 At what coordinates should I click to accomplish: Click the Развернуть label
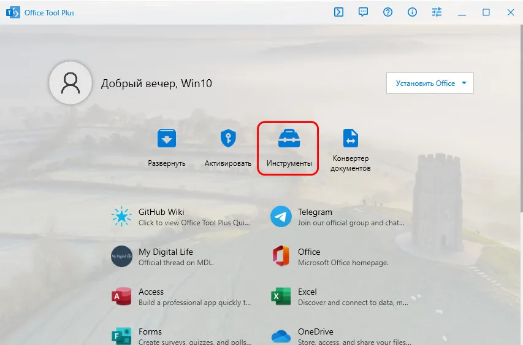[167, 163]
